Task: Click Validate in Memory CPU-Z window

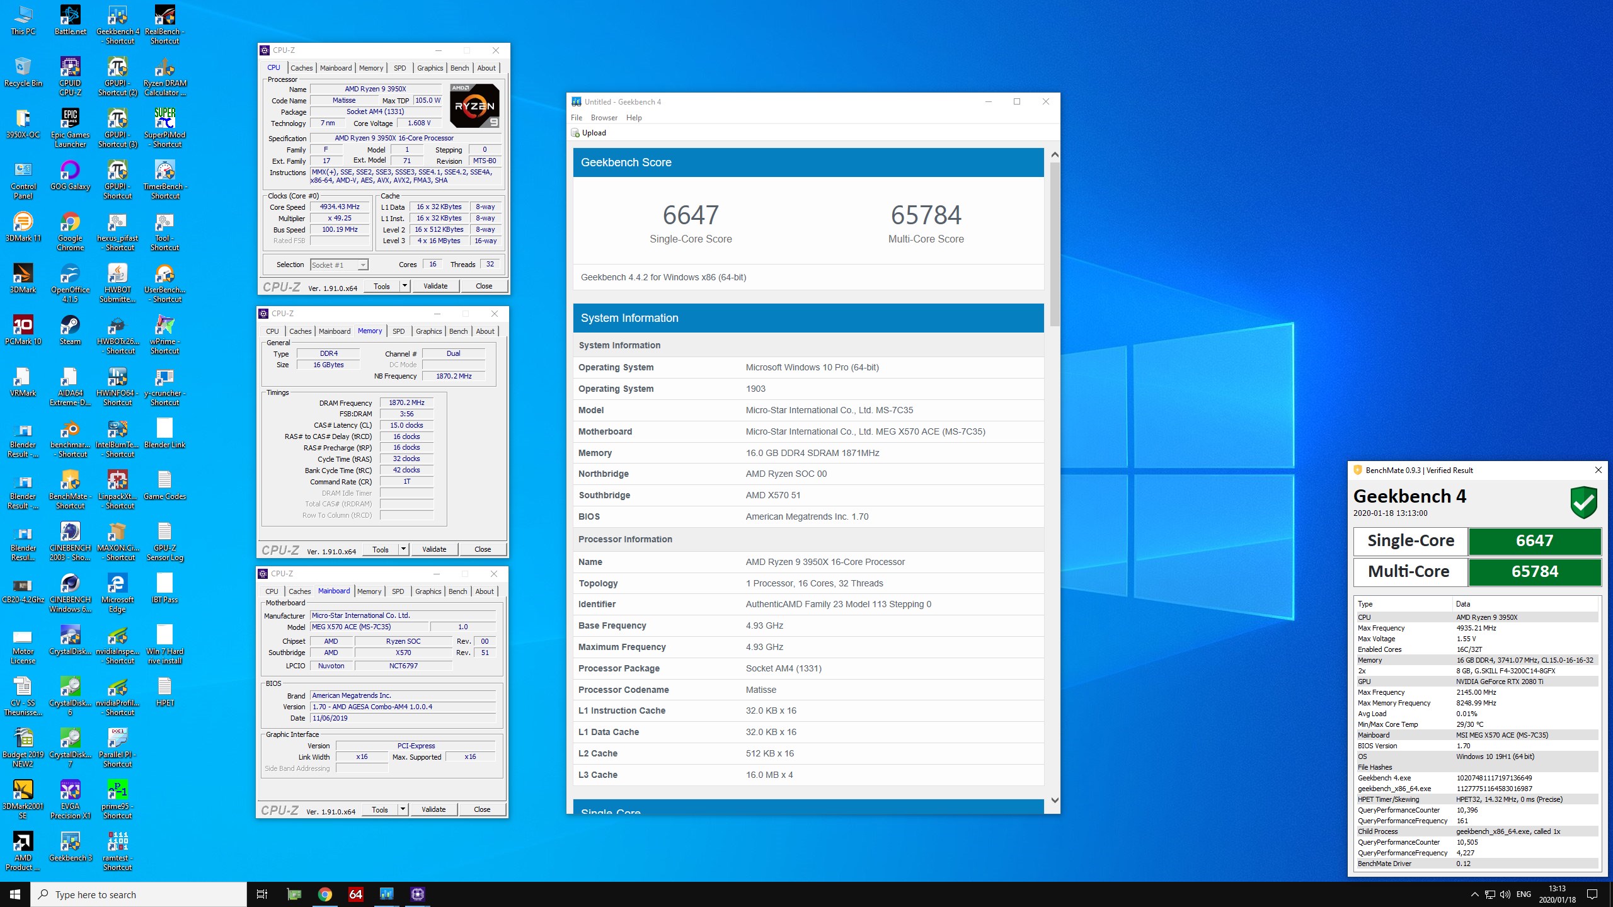Action: pyautogui.click(x=434, y=549)
